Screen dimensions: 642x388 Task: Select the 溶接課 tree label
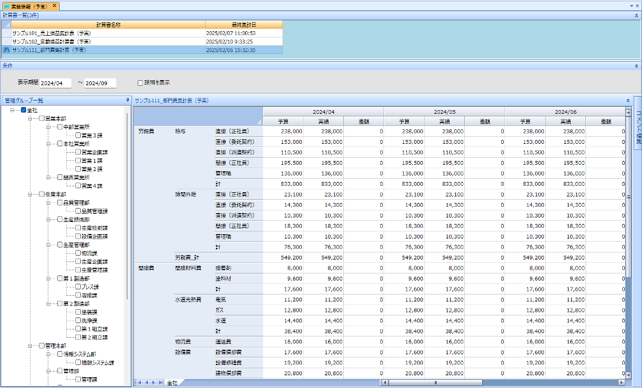[x=89, y=295]
